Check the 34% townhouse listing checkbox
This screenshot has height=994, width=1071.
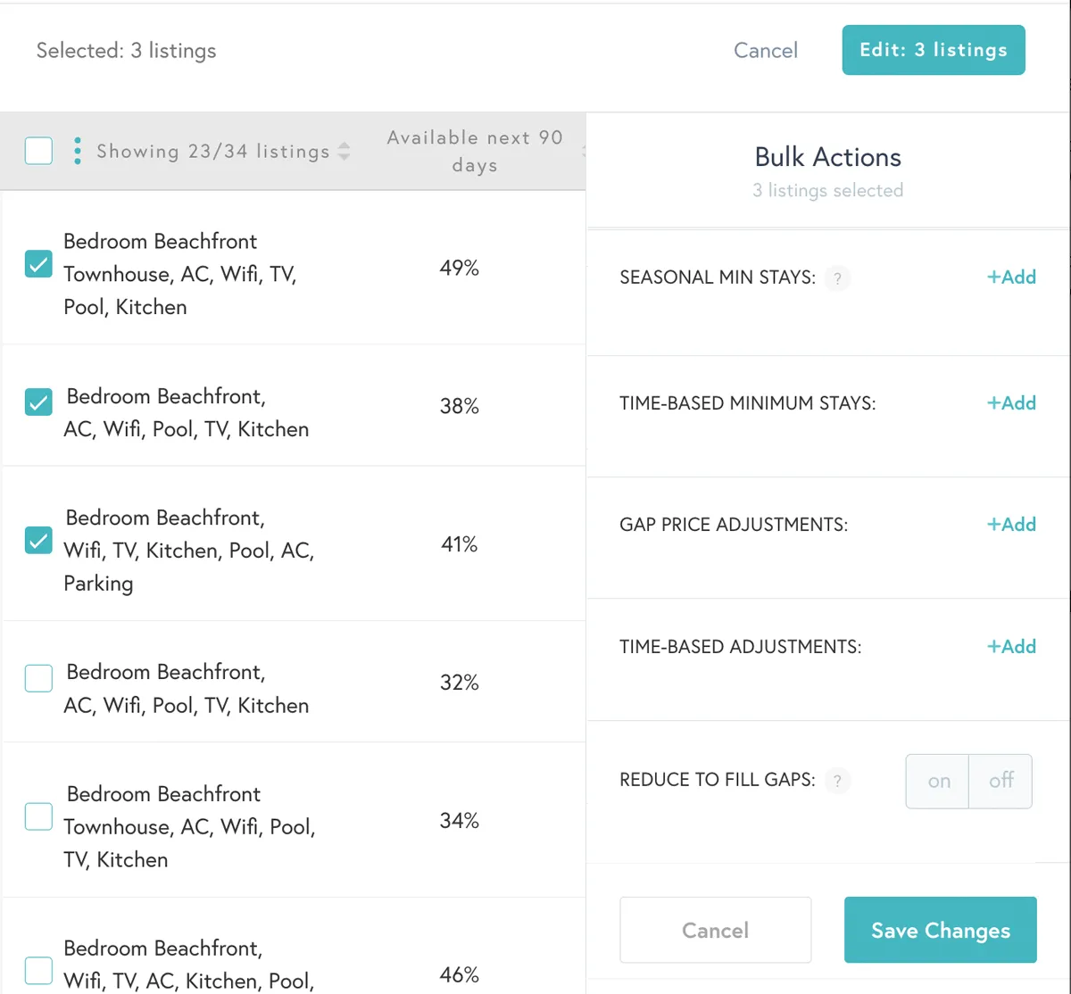coord(38,816)
